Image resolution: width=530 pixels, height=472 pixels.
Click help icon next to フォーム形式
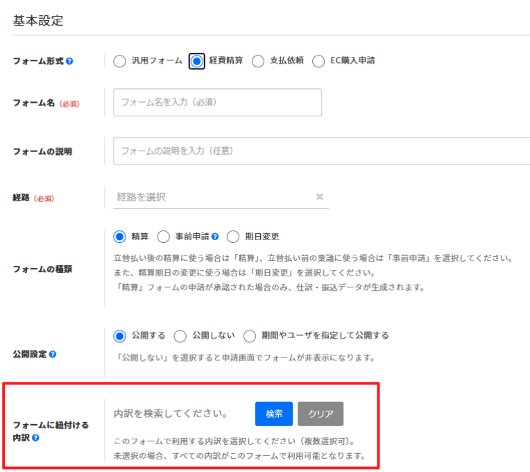[x=69, y=61]
